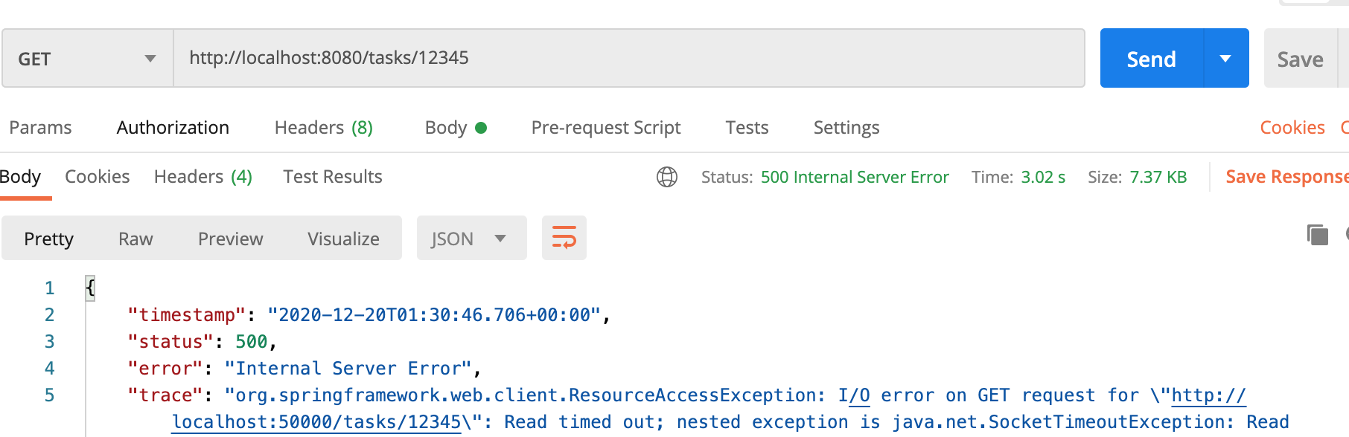The height and width of the screenshot is (437, 1349).
Task: Click the request URL input field
Action: (628, 58)
